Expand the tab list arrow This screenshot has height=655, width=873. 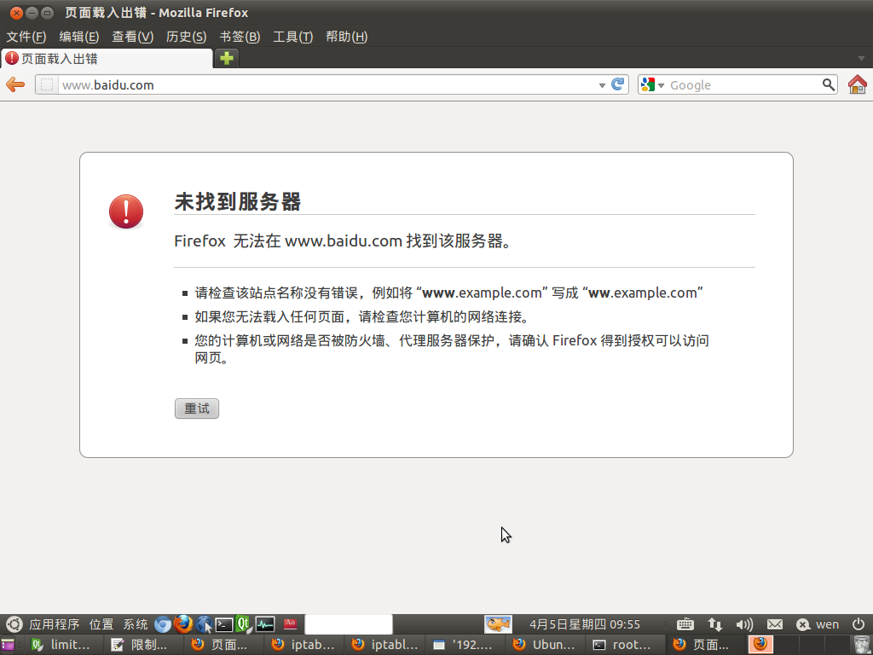(861, 59)
